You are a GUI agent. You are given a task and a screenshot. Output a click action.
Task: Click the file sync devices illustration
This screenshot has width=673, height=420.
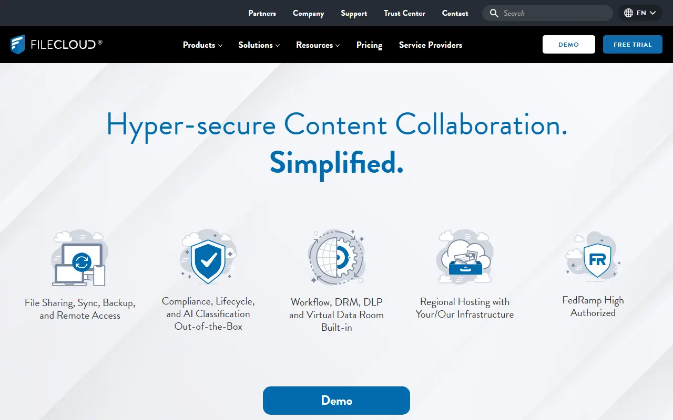80,258
